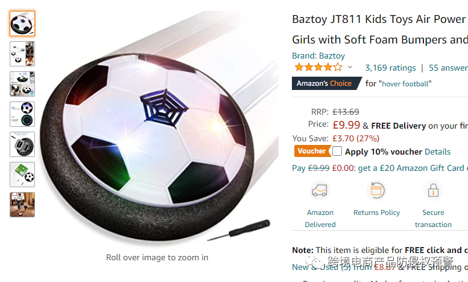Click the orange Voucher badge
The height and width of the screenshot is (282, 468).
click(x=312, y=151)
